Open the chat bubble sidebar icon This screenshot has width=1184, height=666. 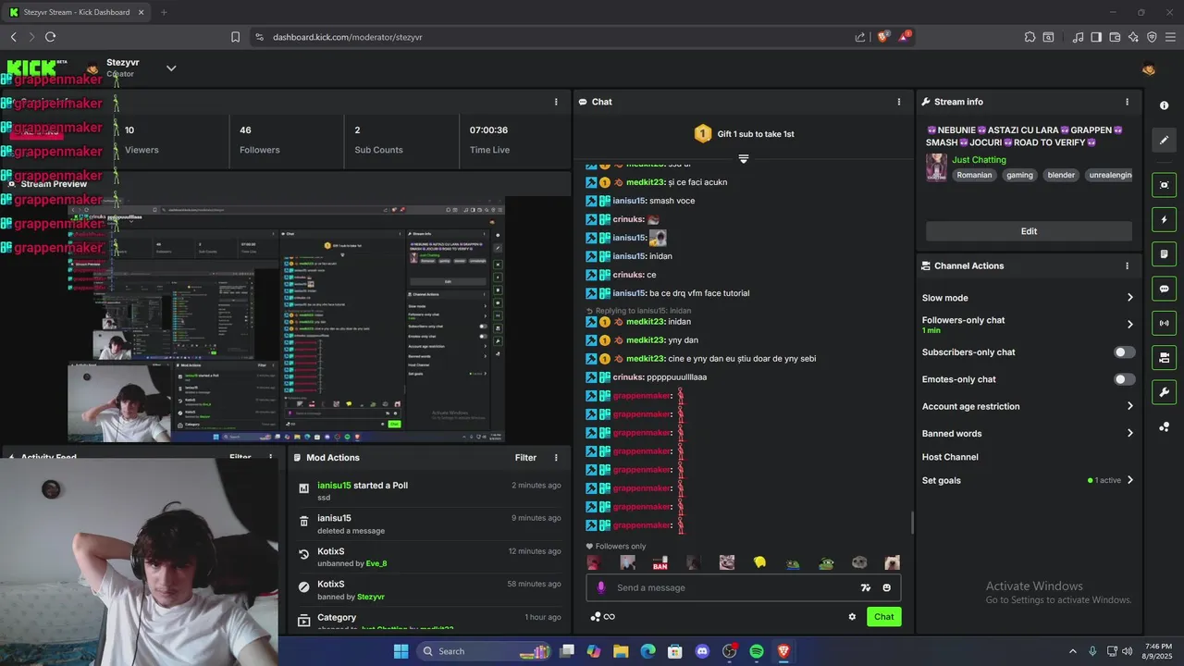click(x=1164, y=289)
